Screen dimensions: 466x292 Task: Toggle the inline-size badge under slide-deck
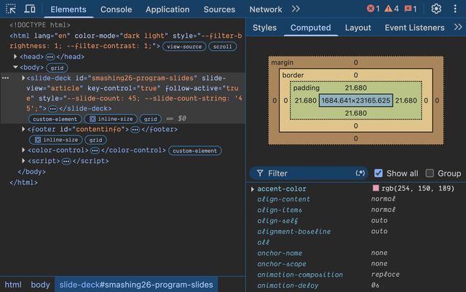pyautogui.click(x=111, y=119)
